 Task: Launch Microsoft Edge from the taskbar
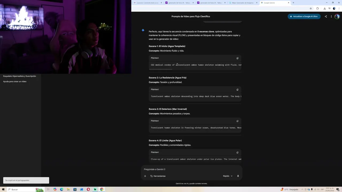click(61, 189)
